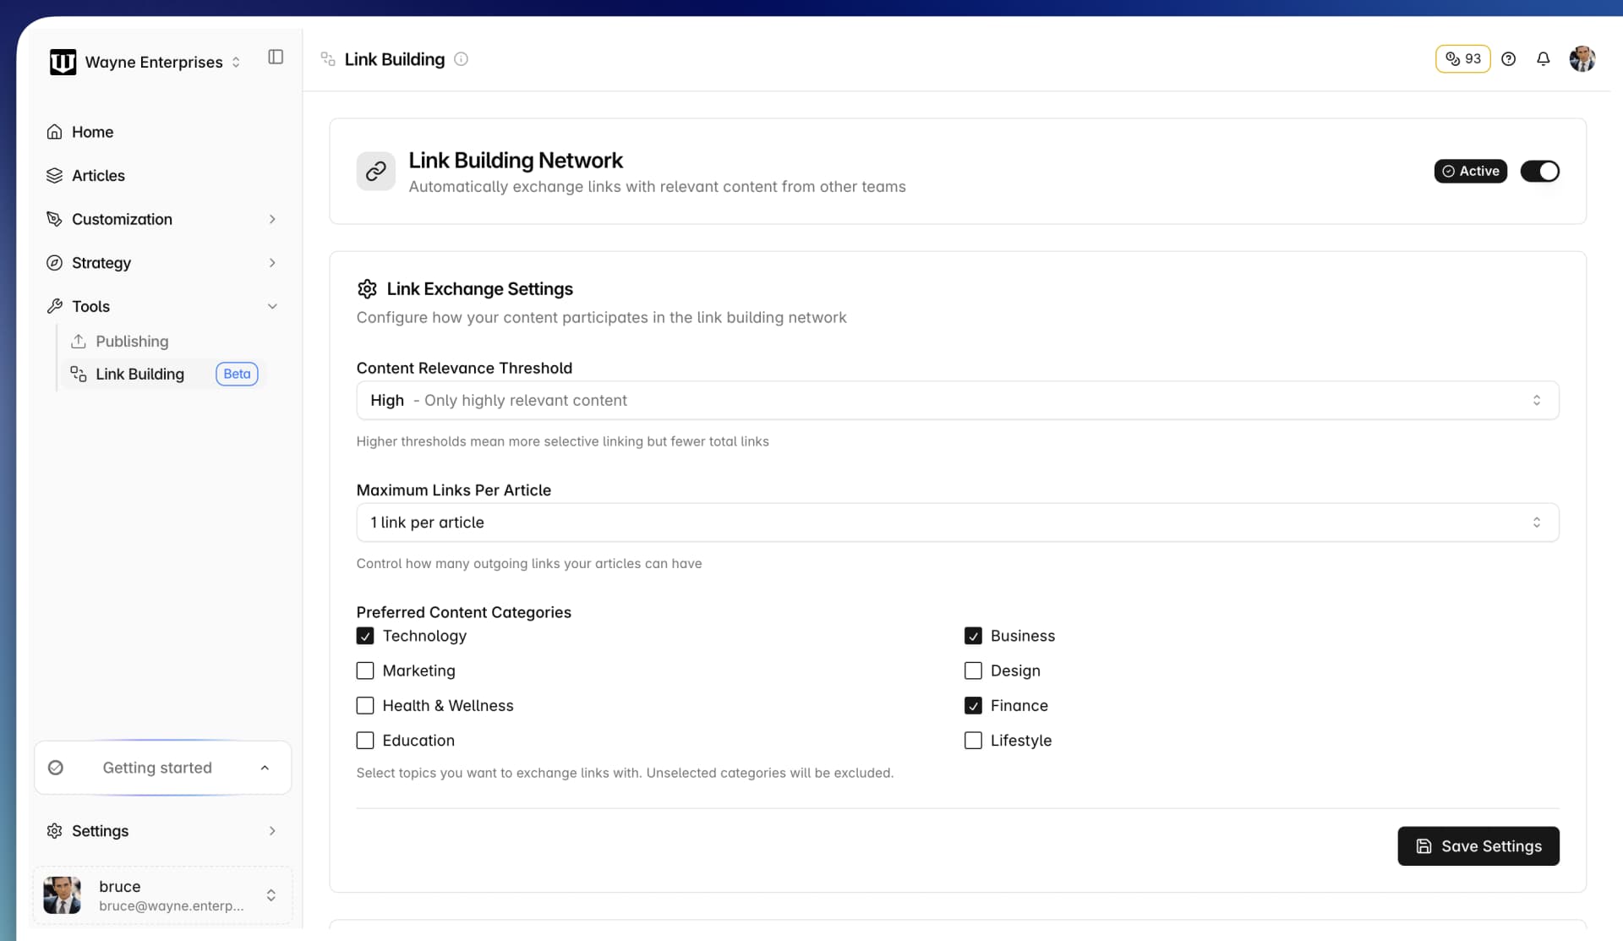Image resolution: width=1623 pixels, height=941 pixels.
Task: Click the Save Settings button
Action: click(1478, 845)
